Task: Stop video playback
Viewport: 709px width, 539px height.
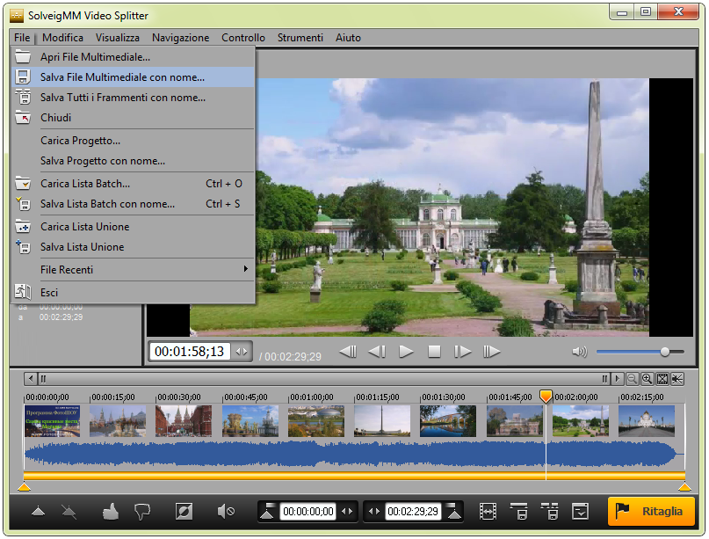Action: click(434, 352)
